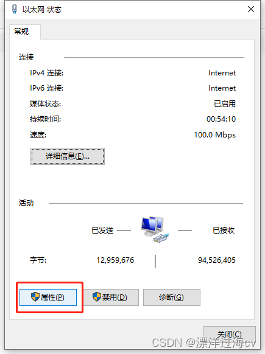Screen dimensions: 265x354
Task: Click the 持续时间 00:54:10 value
Action: pos(221,119)
